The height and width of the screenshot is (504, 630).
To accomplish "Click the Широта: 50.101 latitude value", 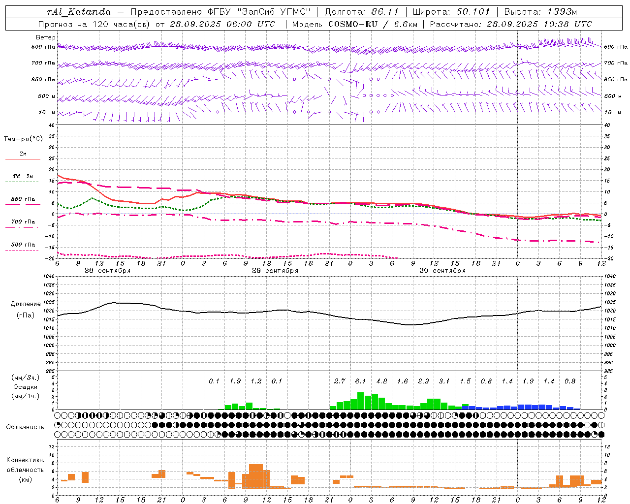I will 451,12.
